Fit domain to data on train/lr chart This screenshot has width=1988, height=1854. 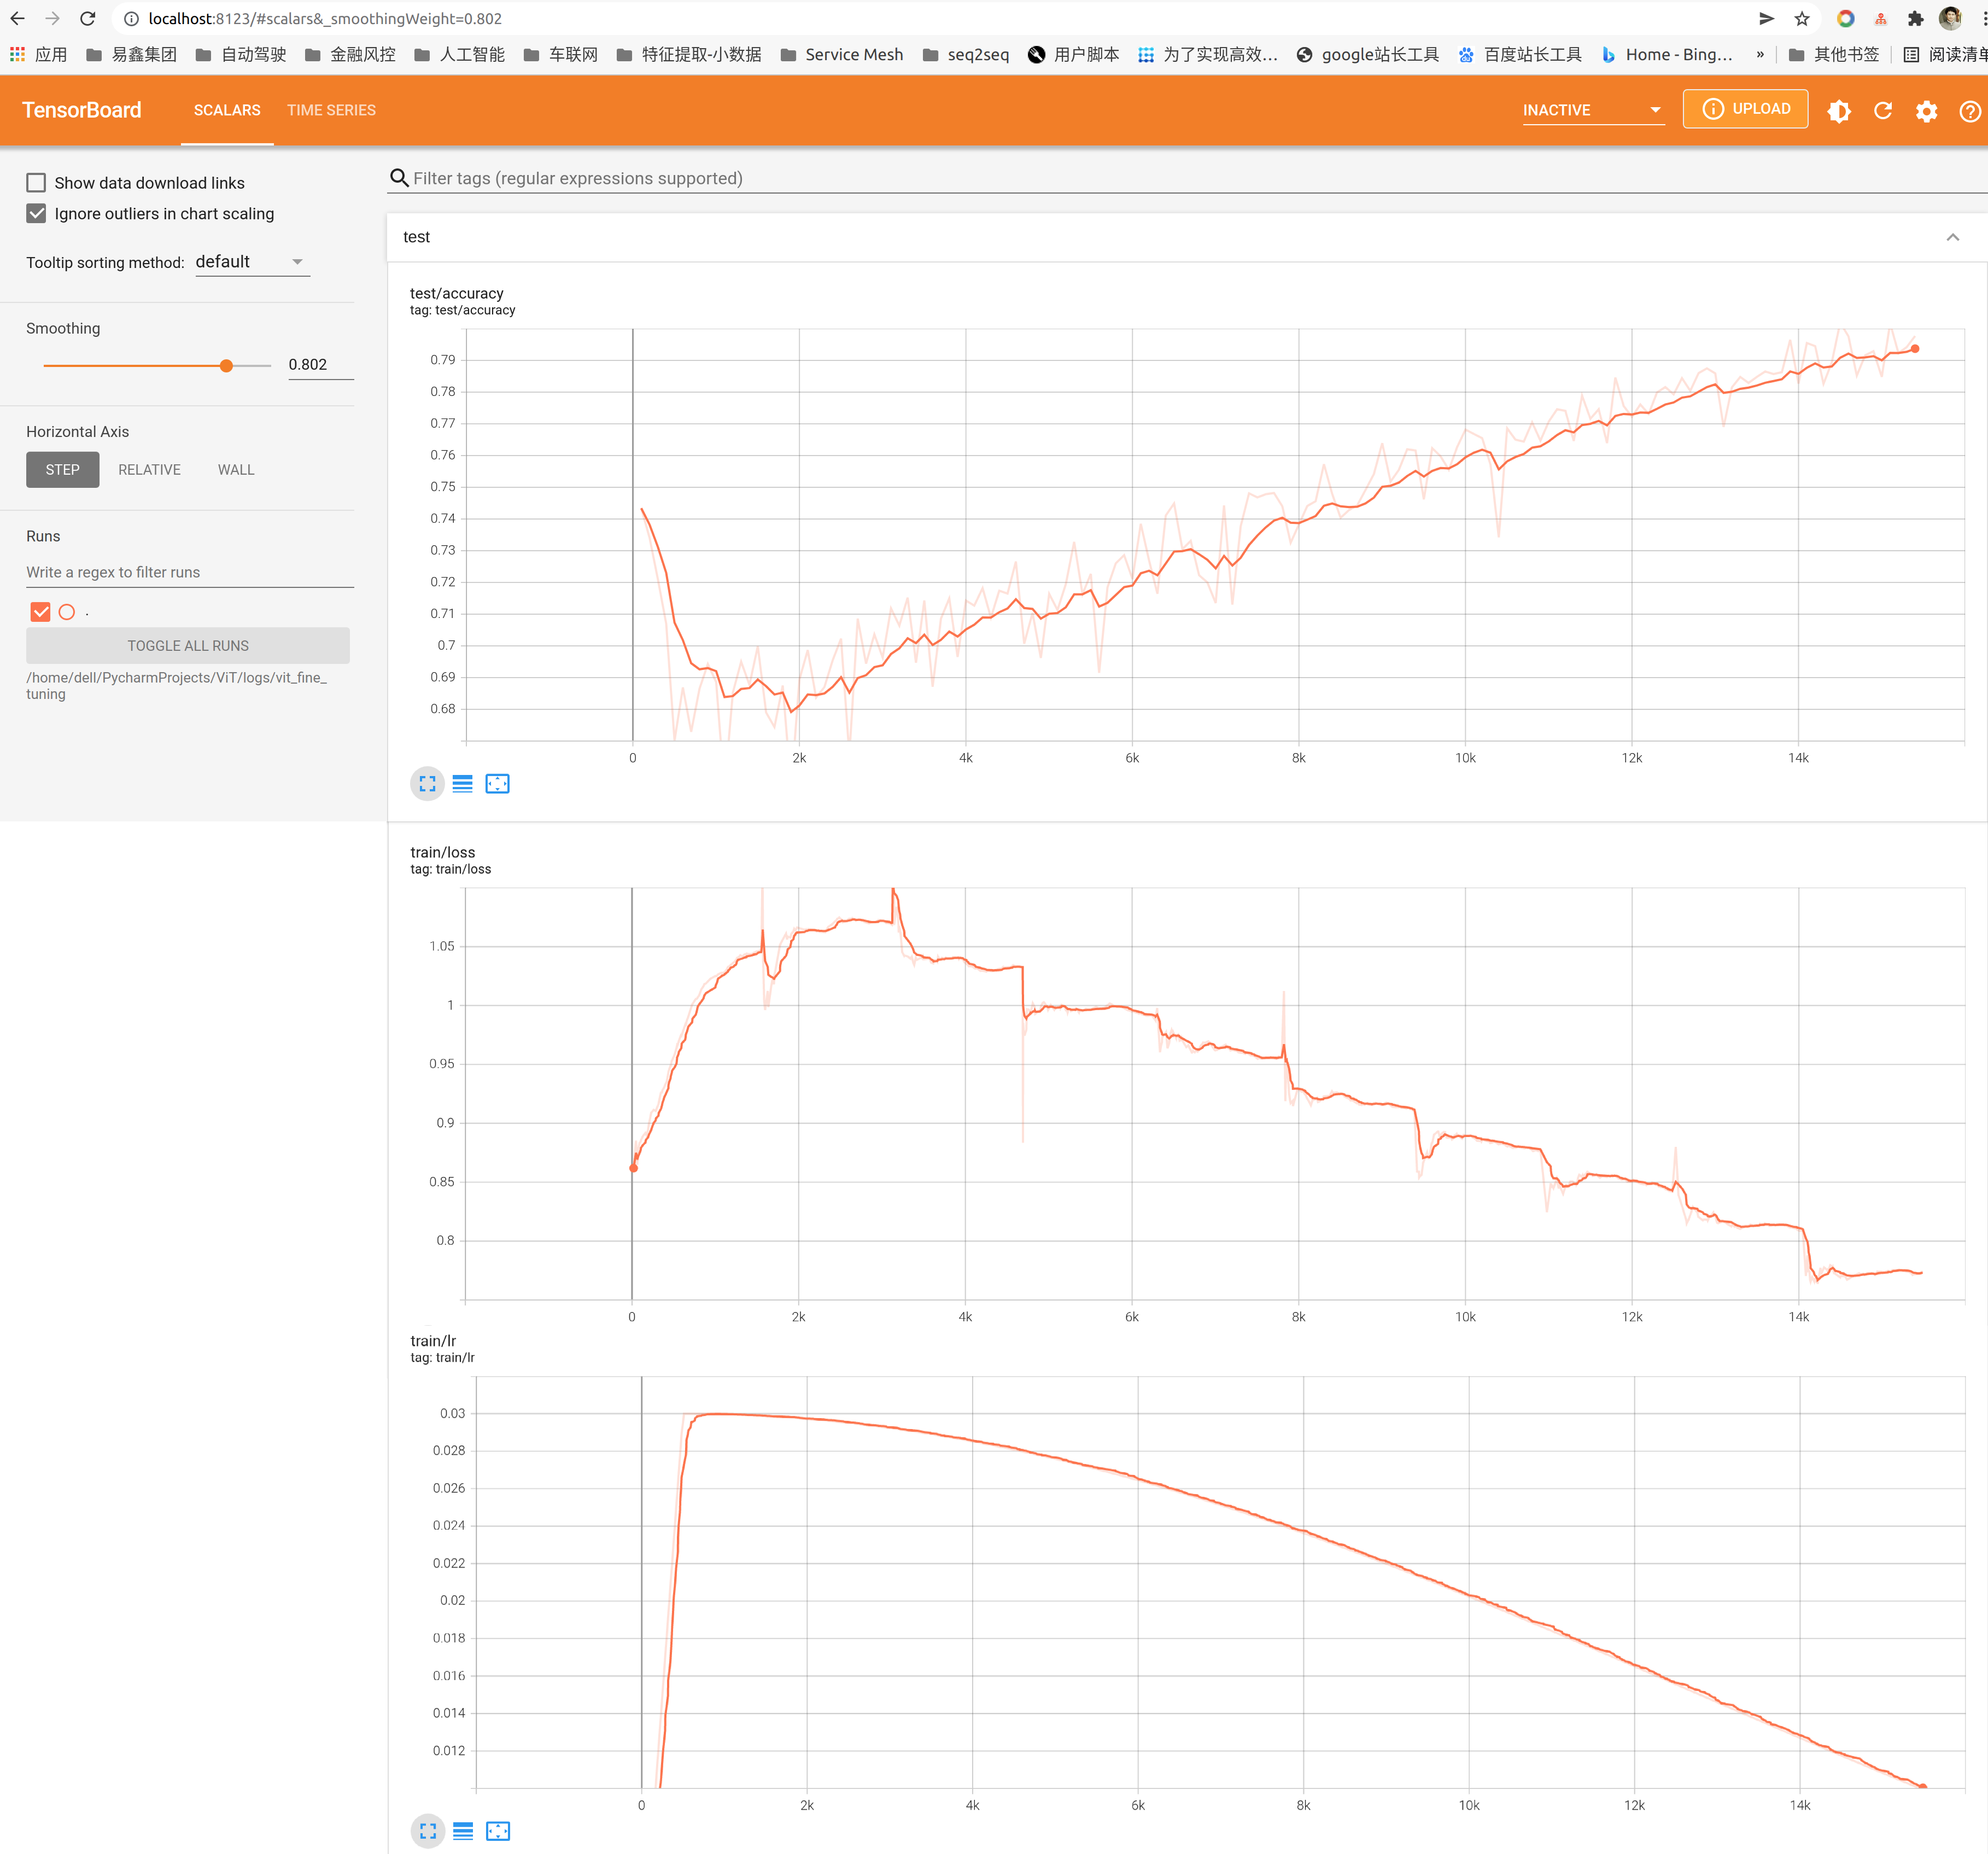(498, 1831)
